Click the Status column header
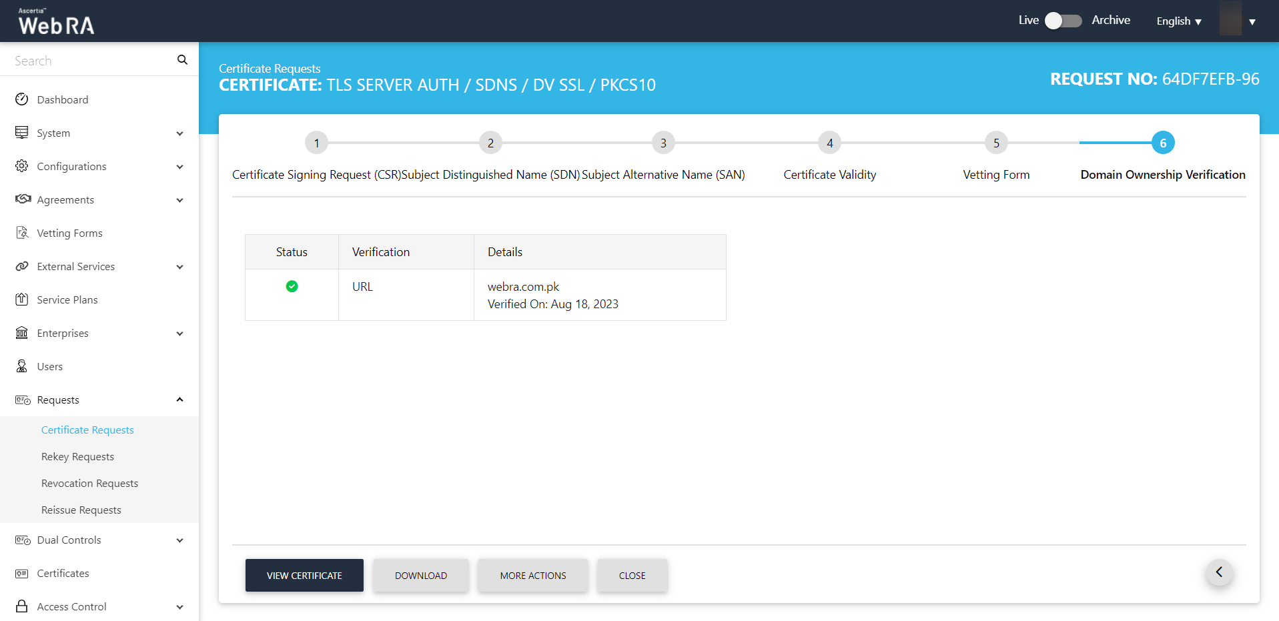This screenshot has width=1279, height=621. click(x=292, y=252)
